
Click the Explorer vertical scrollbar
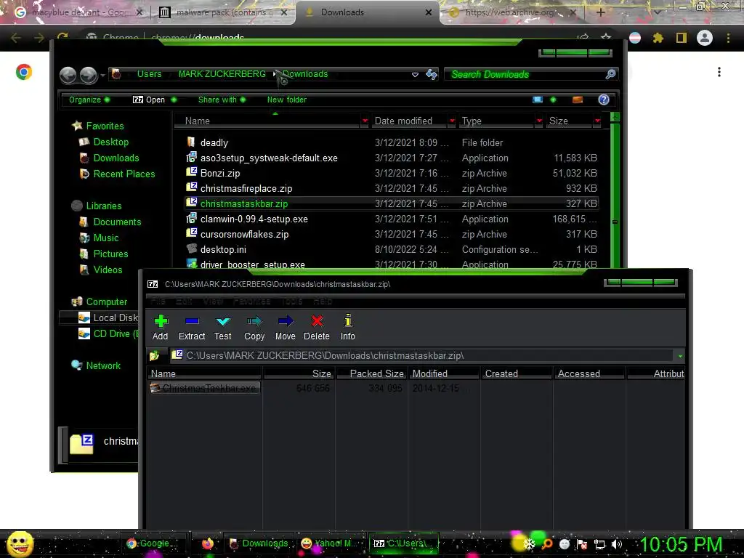615,190
